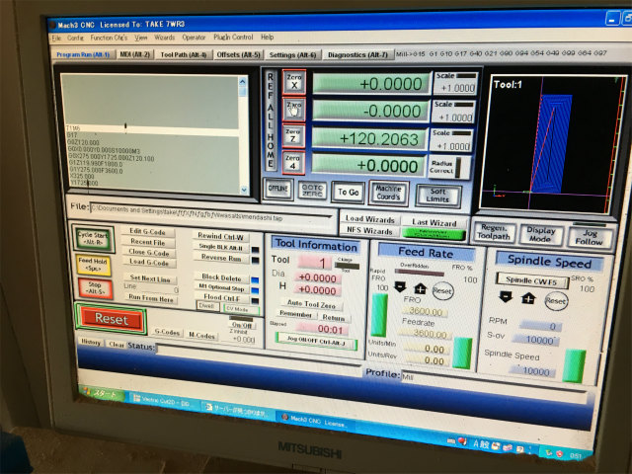Open the View menu

click(141, 38)
